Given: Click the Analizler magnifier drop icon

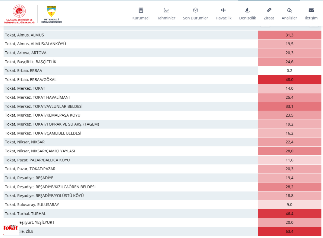Looking at the screenshot, I should 289,10.
